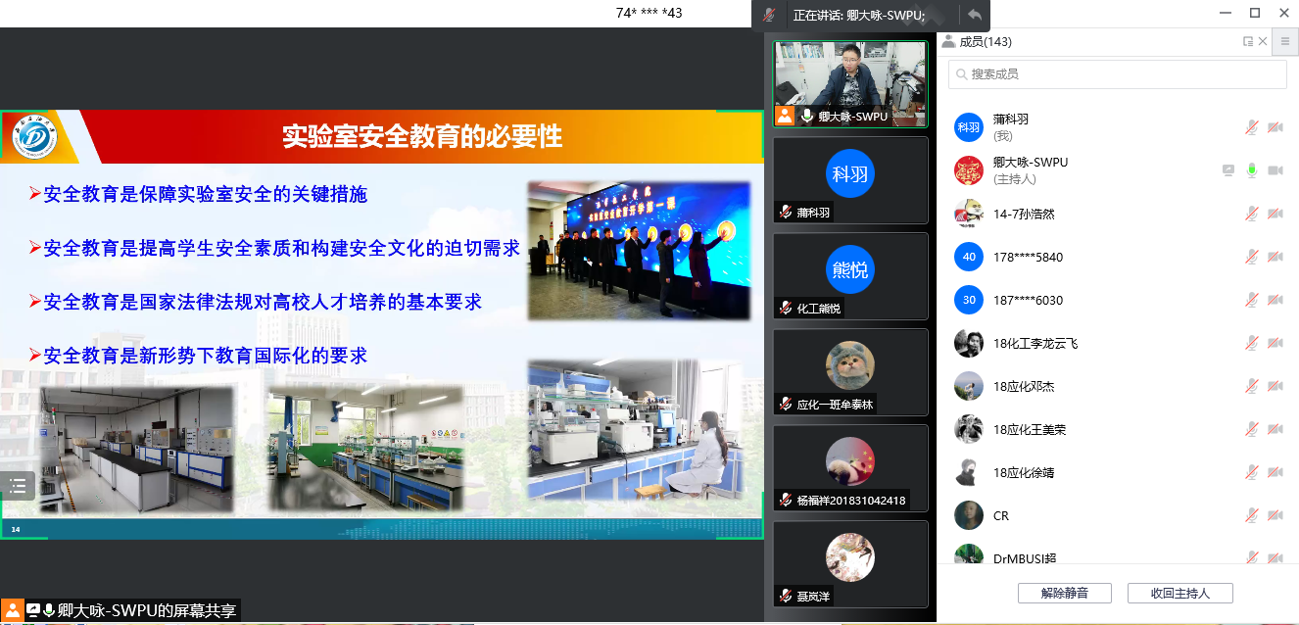
Task: Click the search members input field
Action: click(1117, 74)
